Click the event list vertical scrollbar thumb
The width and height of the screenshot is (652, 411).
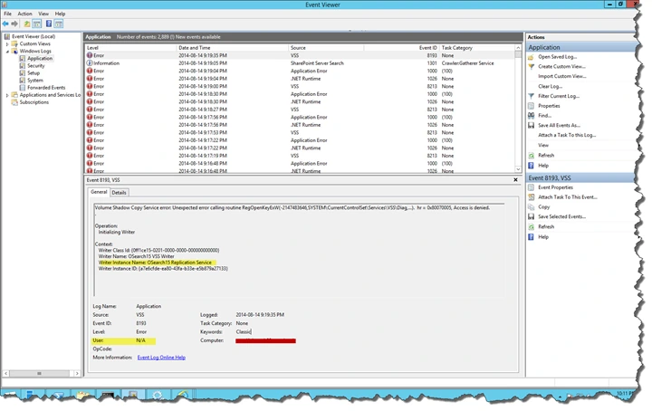[518, 54]
